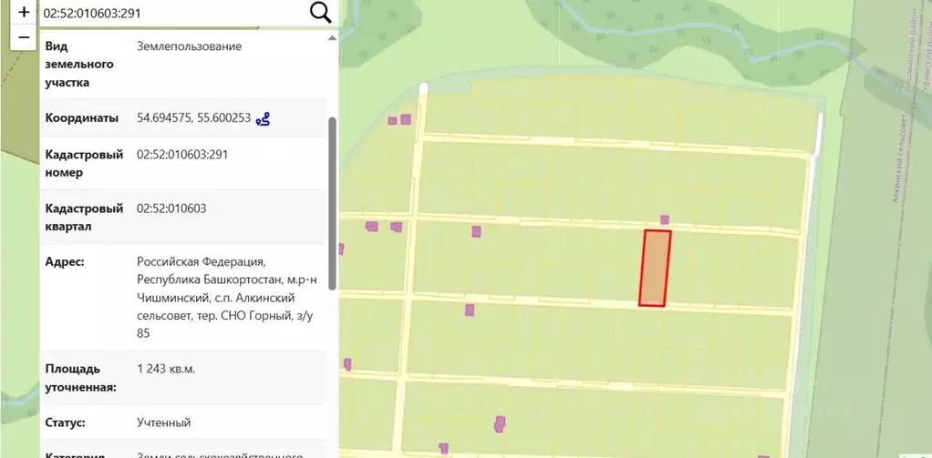Viewport: 932px width, 458px height.
Task: Click the cadastral number search field
Action: pos(173,13)
